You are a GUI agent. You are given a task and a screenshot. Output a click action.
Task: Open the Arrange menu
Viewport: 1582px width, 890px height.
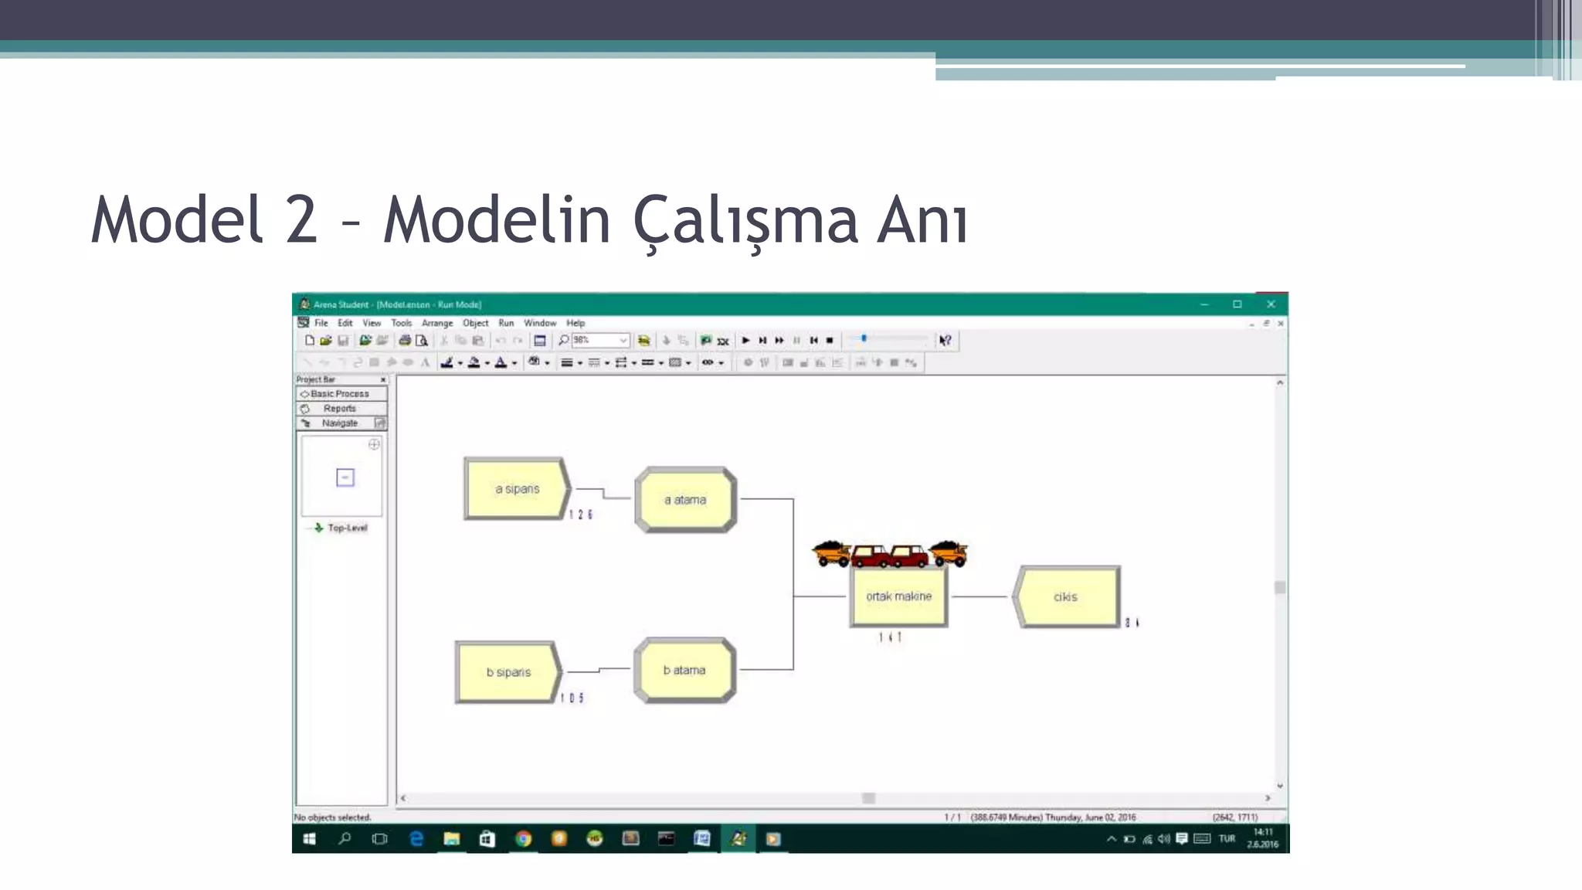tap(437, 323)
